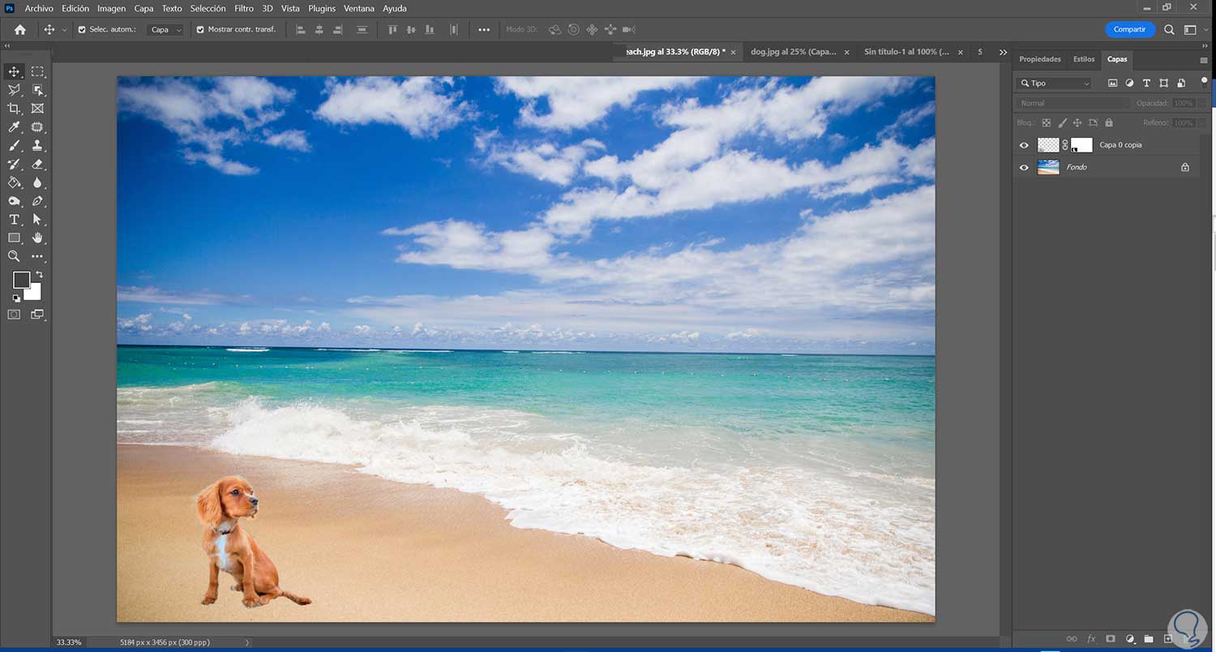Select the Hand tool

point(37,238)
